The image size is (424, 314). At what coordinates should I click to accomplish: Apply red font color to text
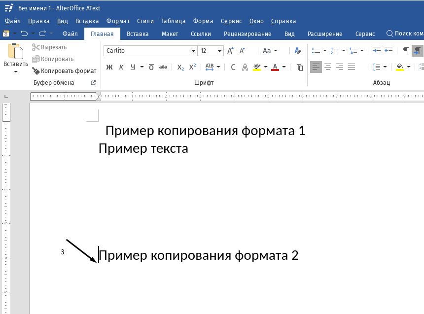click(275, 67)
